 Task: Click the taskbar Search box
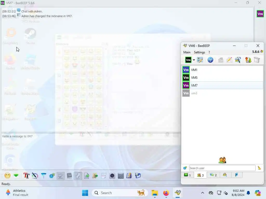(x=120, y=193)
